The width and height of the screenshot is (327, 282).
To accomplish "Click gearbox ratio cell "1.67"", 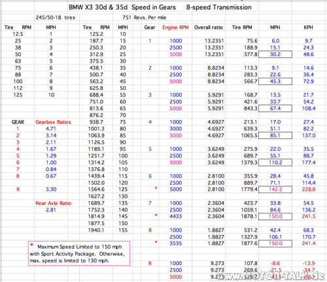I will (51, 149).
